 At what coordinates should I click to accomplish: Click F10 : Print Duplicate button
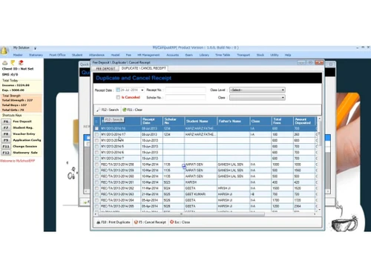click(x=114, y=222)
